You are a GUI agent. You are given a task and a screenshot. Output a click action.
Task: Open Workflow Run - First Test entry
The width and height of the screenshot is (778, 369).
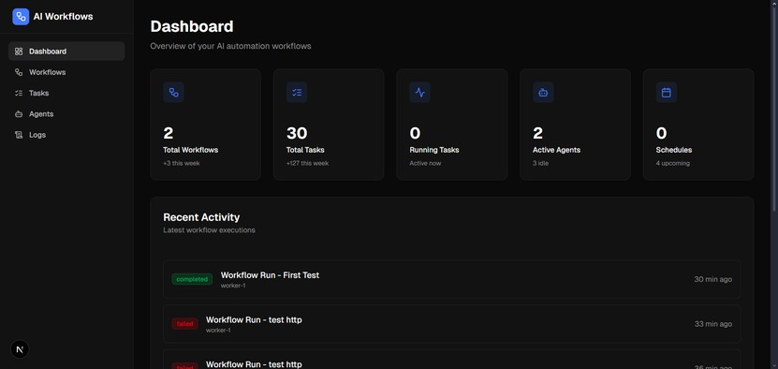(x=452, y=279)
